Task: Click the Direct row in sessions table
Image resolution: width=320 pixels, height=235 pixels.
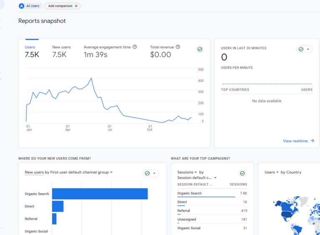Action: [212, 202]
